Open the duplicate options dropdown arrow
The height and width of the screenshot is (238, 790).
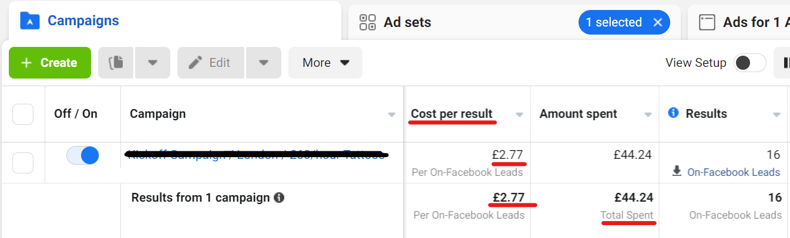tap(153, 63)
